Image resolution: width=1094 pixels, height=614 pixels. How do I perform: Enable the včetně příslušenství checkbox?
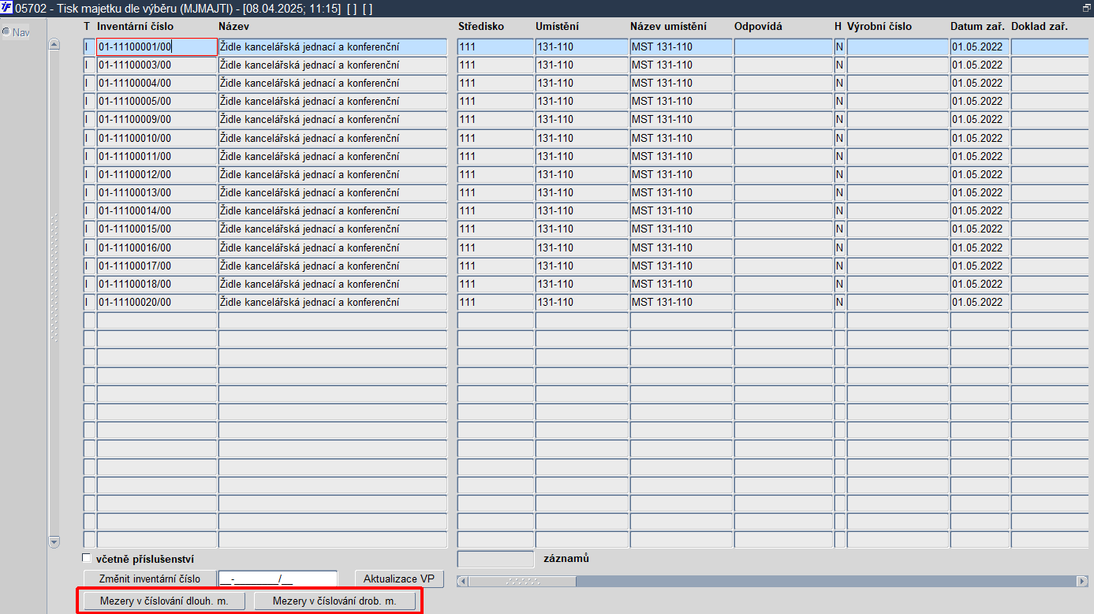coord(87,558)
